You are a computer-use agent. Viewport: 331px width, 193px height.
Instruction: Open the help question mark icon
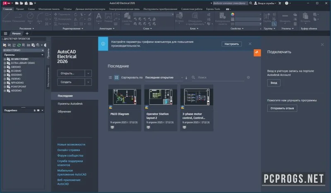click(286, 3)
